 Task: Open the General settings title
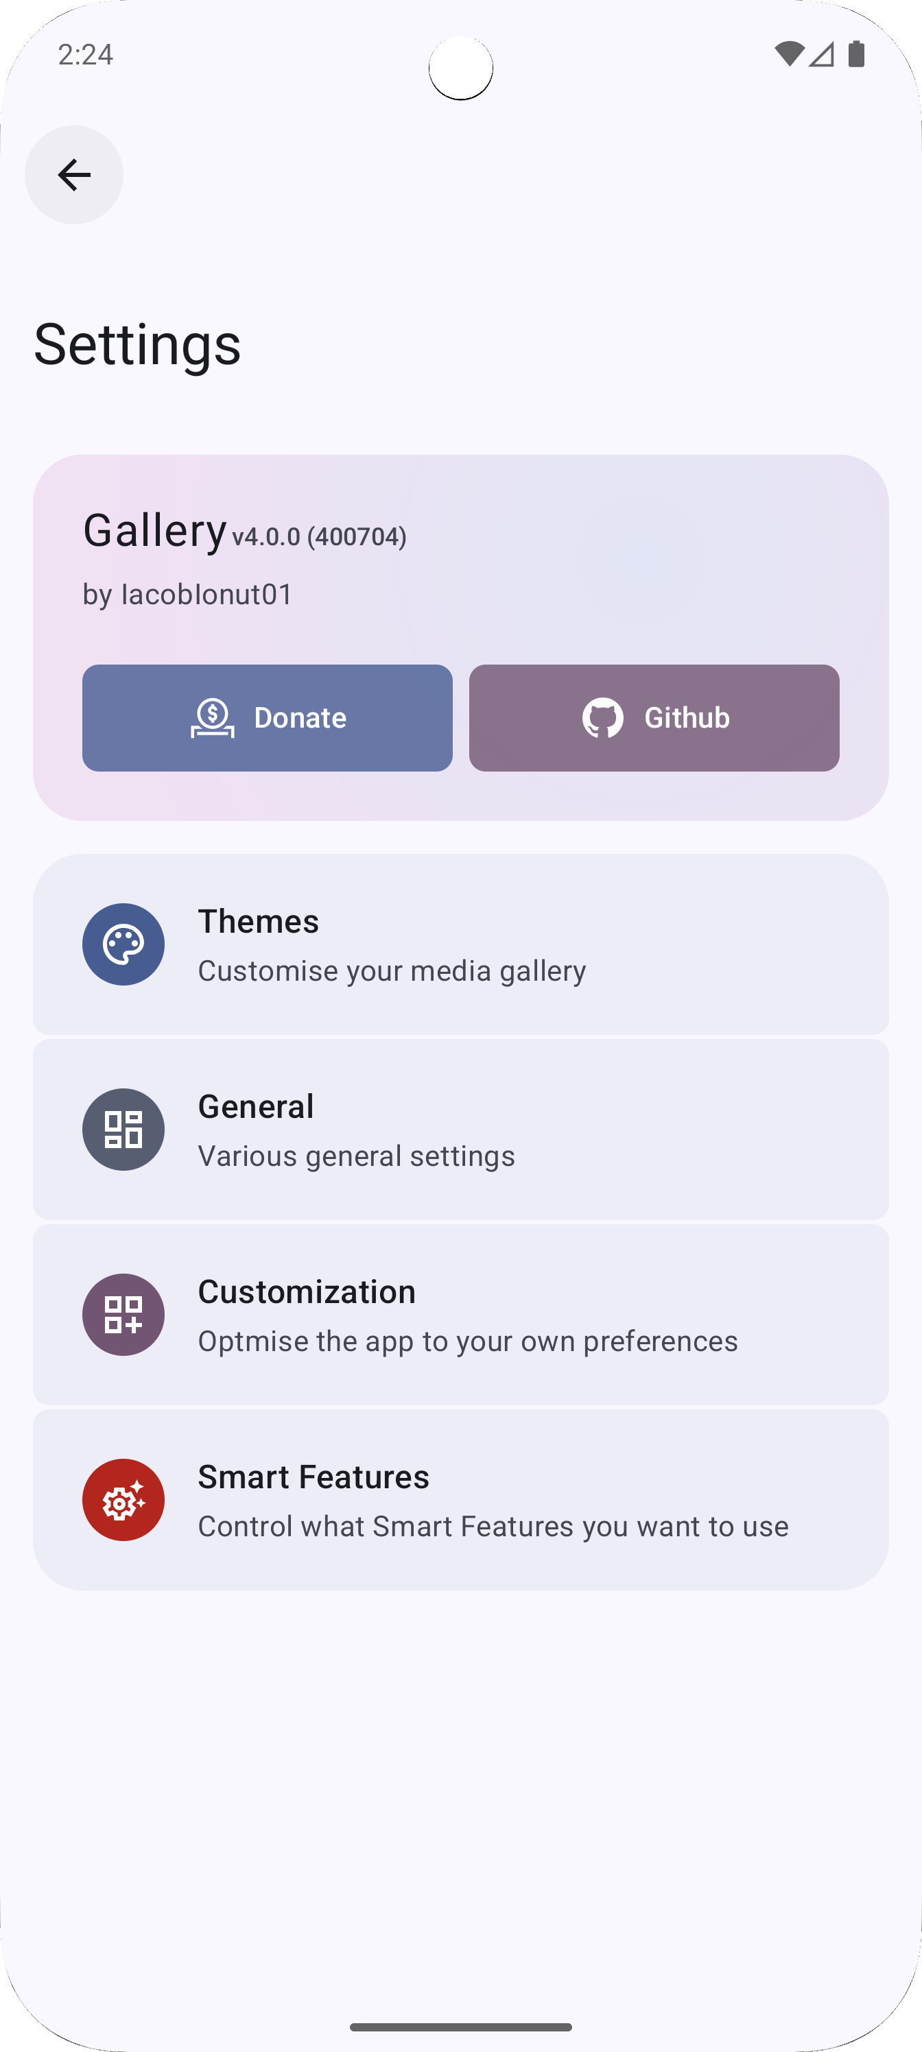(256, 1106)
